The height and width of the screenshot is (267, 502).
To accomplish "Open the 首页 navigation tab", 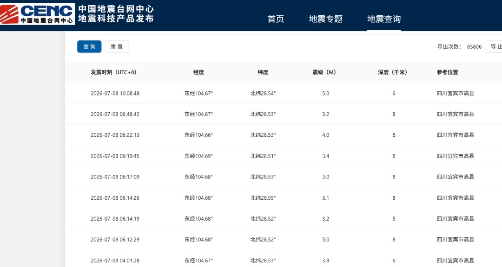I will tap(276, 19).
